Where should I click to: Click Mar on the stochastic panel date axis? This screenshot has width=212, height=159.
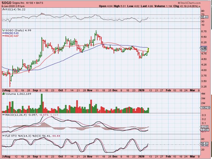tap(192, 157)
